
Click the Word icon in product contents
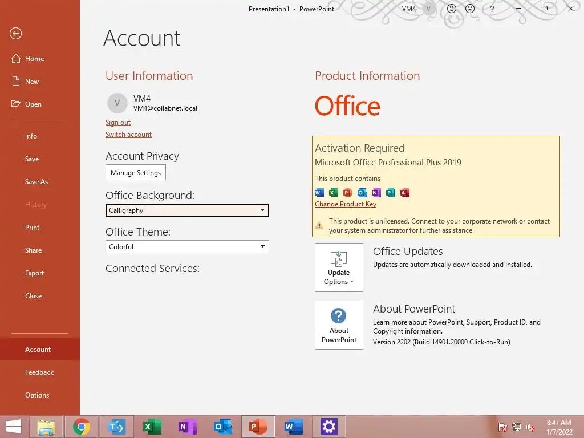(x=319, y=193)
